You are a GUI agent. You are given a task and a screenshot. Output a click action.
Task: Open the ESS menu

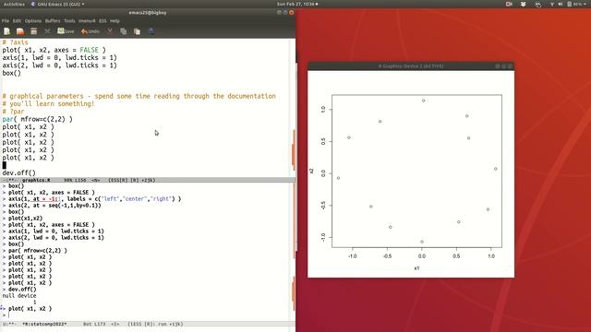(103, 21)
